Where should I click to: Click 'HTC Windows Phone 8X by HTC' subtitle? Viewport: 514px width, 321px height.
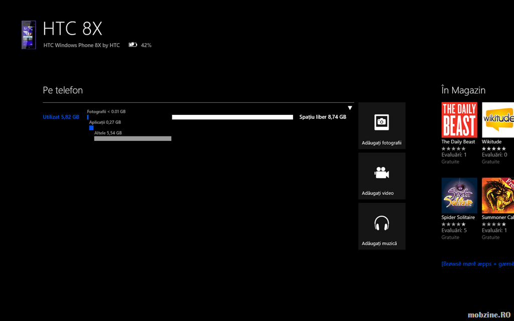coord(82,45)
